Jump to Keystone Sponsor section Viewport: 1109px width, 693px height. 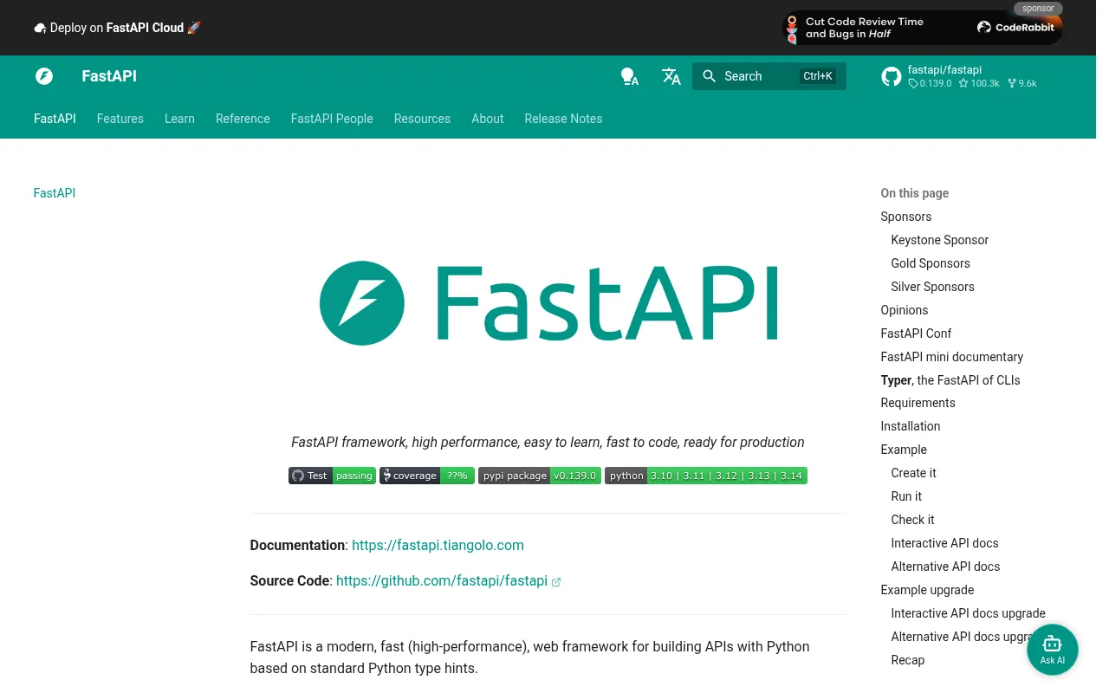coord(940,240)
